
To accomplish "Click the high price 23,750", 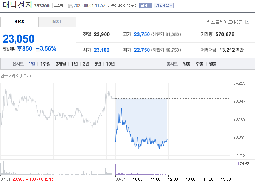I will pos(142,34).
